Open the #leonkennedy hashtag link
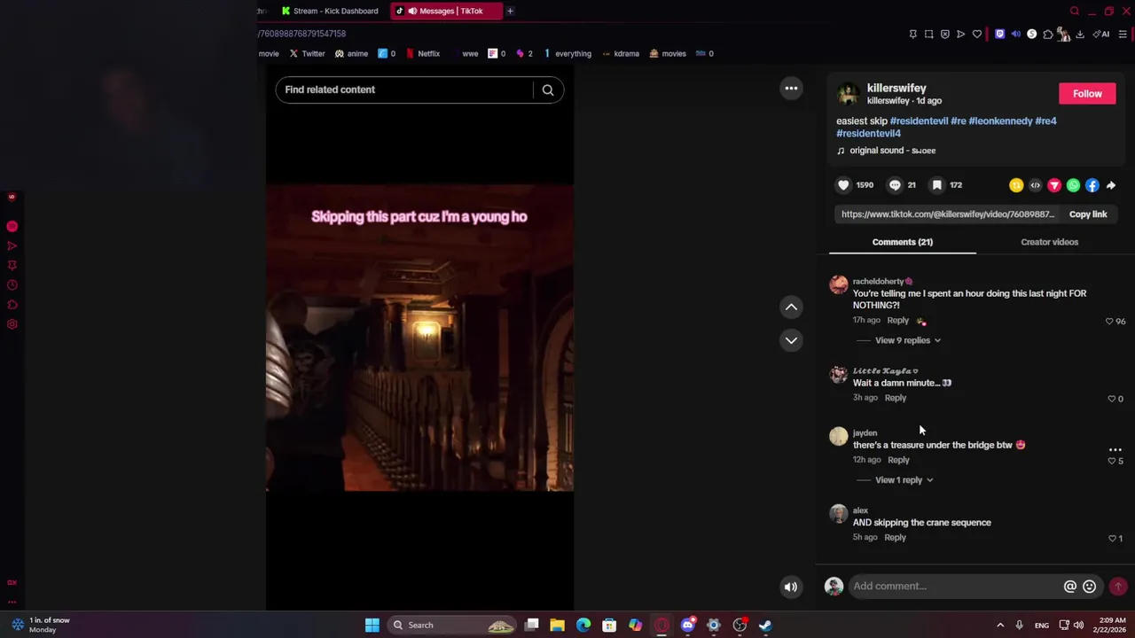The height and width of the screenshot is (638, 1135). point(1000,121)
